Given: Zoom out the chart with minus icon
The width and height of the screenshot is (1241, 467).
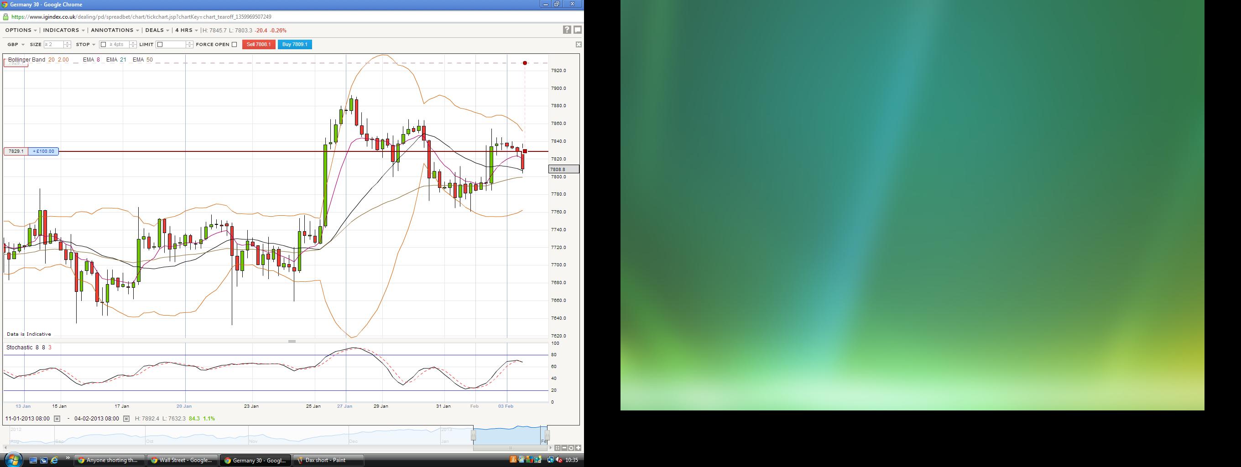Looking at the screenshot, I should tap(564, 448).
